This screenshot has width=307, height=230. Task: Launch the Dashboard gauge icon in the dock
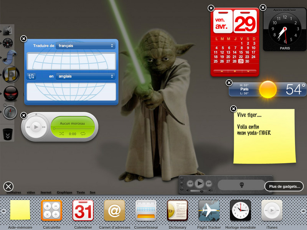click(x=8, y=43)
